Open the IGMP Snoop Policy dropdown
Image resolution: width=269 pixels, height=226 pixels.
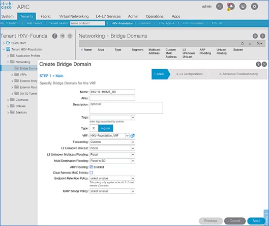pos(133,191)
